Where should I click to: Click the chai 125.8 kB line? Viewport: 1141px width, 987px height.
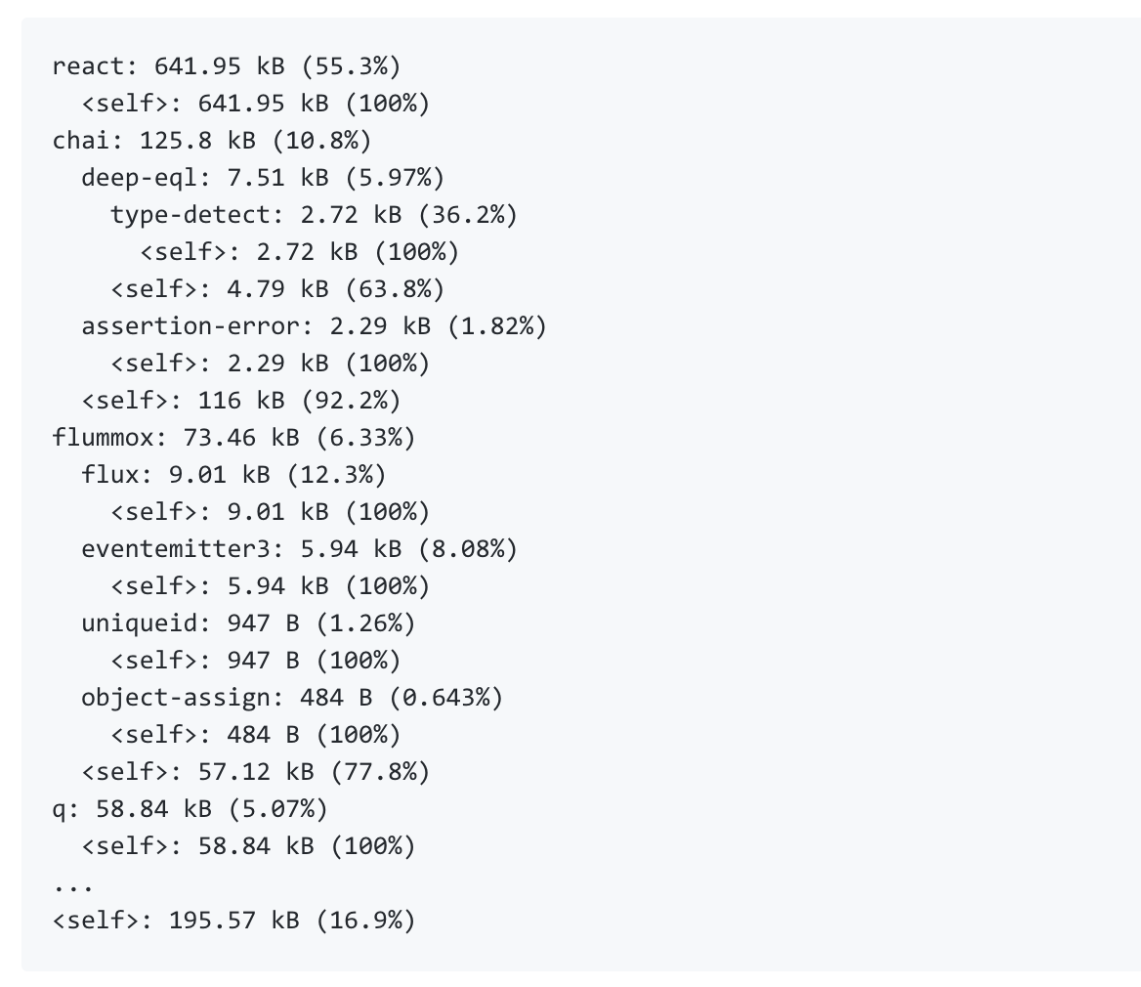(212, 141)
